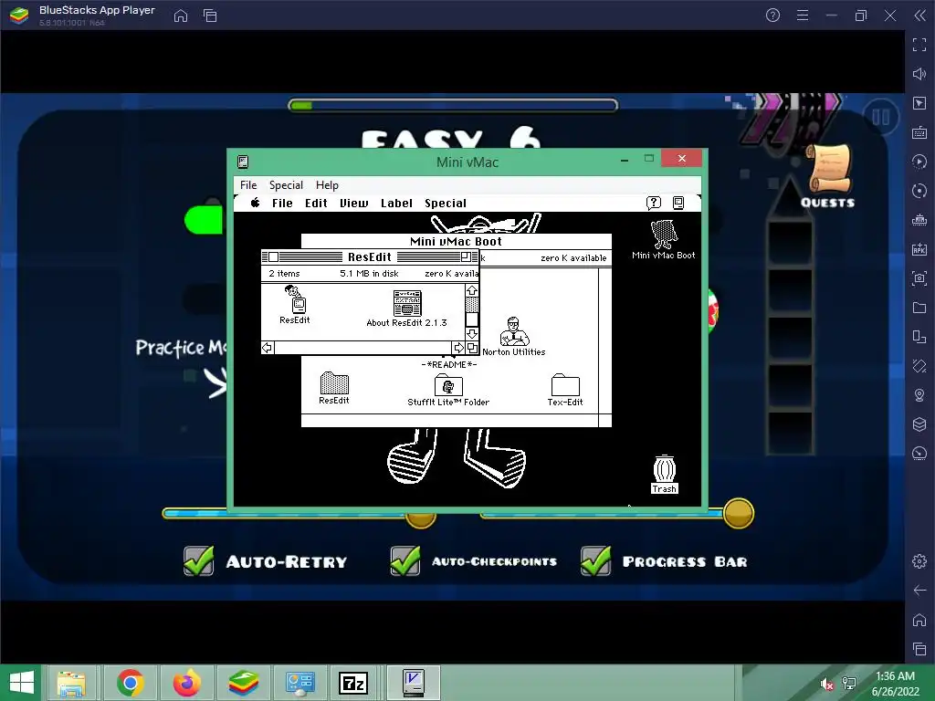Open the ResEdit application icon in ResEdit window
This screenshot has height=701, width=935.
pyautogui.click(x=297, y=299)
